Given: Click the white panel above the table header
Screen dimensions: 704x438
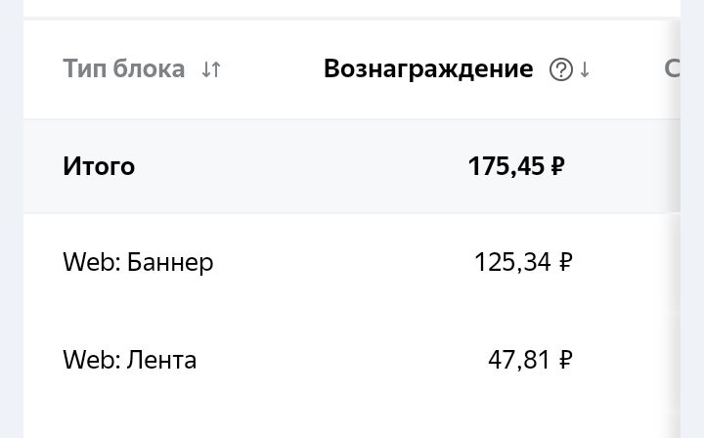Looking at the screenshot, I should tap(352, 8).
